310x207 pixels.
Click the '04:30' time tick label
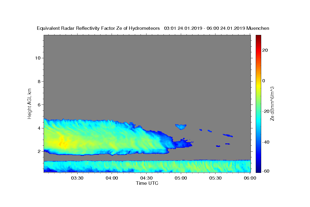coord(146,178)
